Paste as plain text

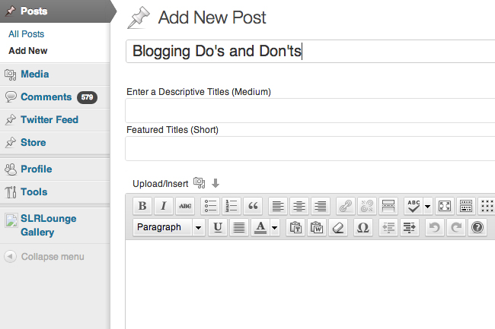point(295,227)
